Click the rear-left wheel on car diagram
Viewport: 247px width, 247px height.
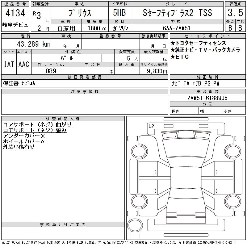click(x=139, y=201)
